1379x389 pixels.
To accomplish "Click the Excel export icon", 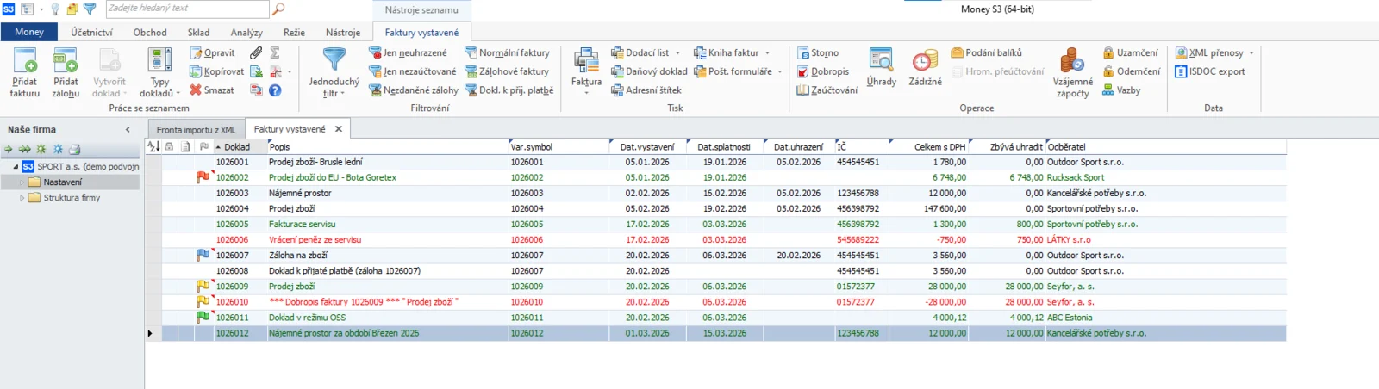I will 256,71.
